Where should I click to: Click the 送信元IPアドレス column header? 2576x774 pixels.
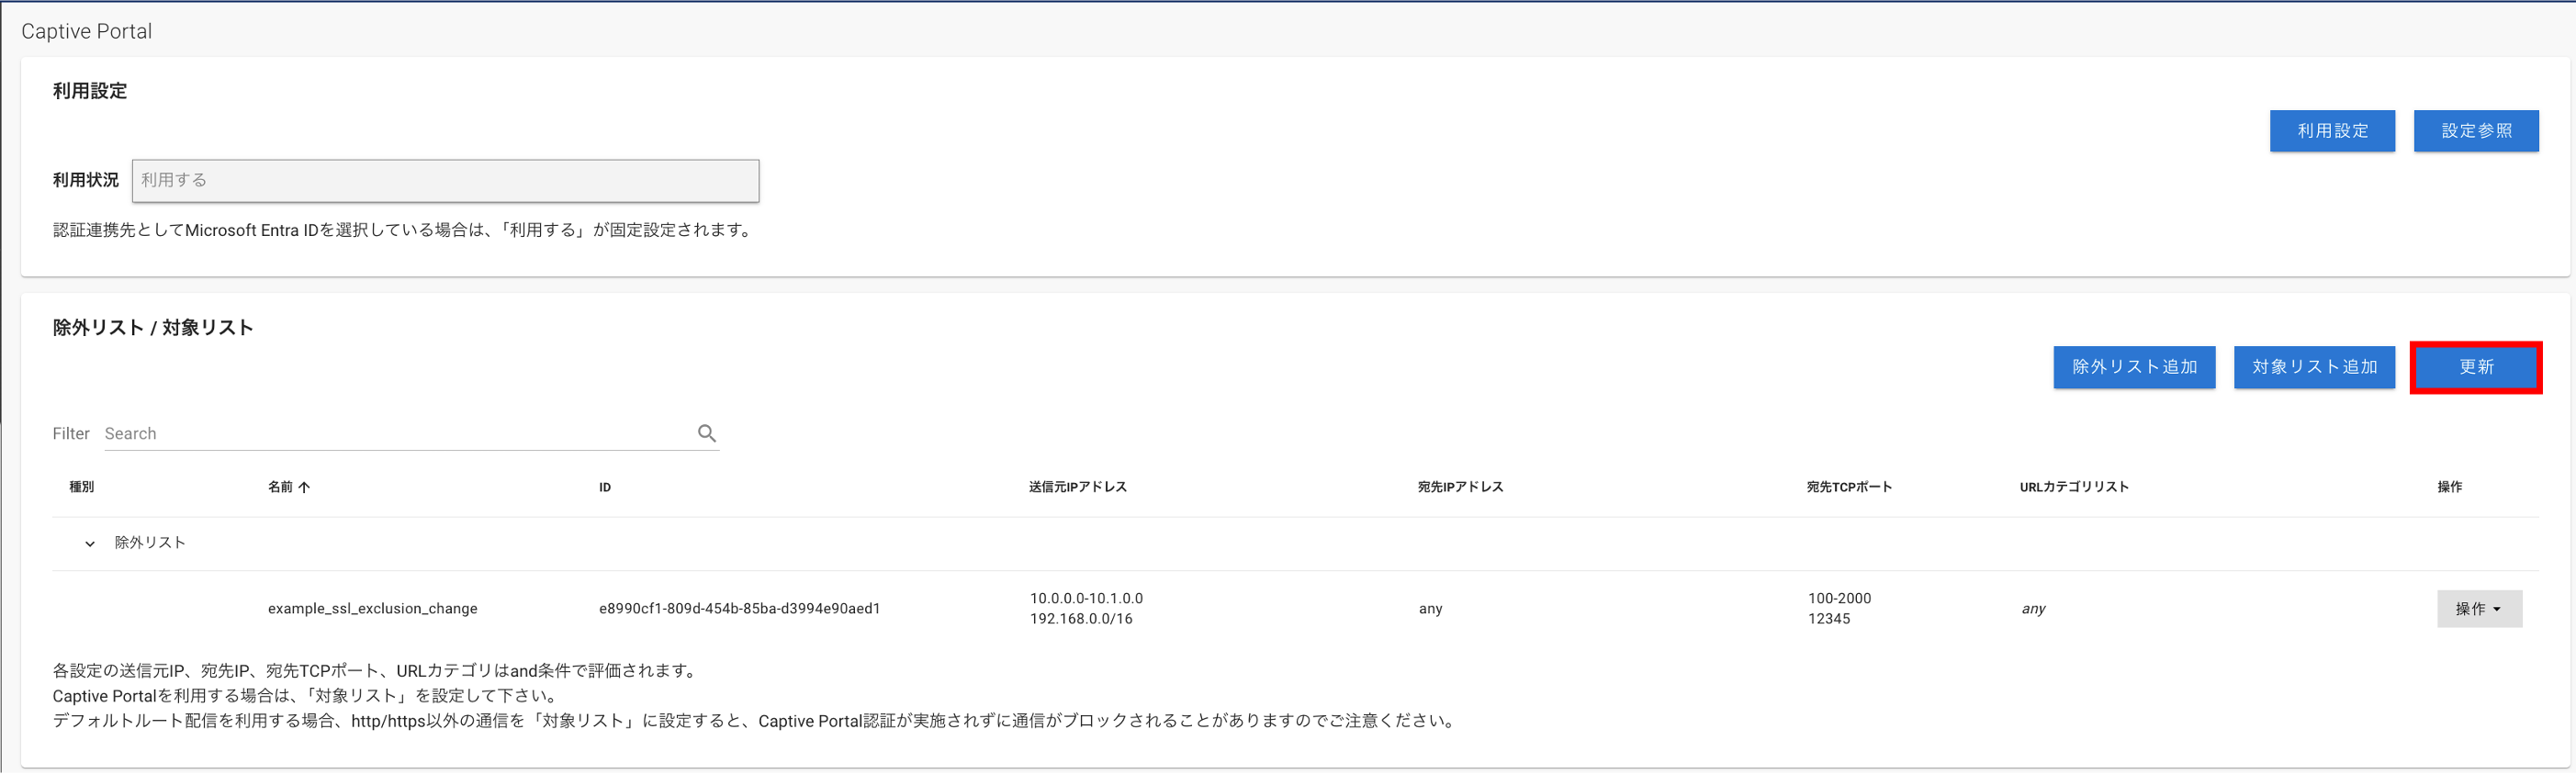pyautogui.click(x=1078, y=487)
